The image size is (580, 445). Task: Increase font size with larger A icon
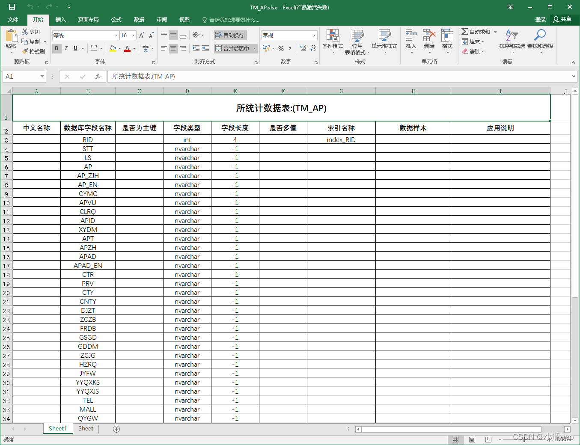tap(142, 35)
